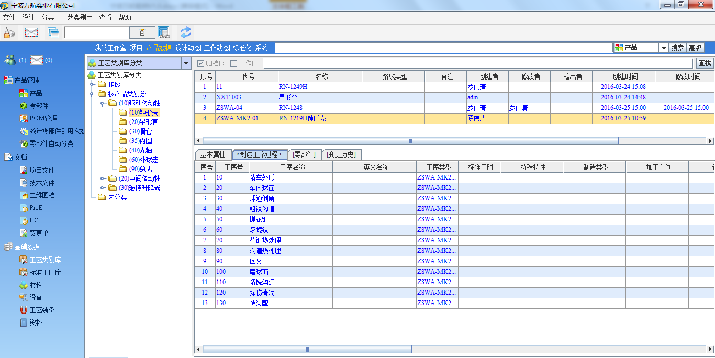Screen dimensions: 715x358
Task: Switch to the 变更历史 tab
Action: [341, 154]
